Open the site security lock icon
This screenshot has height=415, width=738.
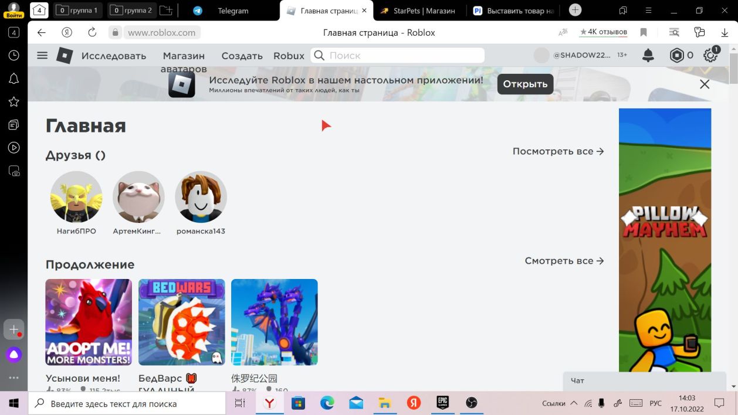tap(116, 33)
